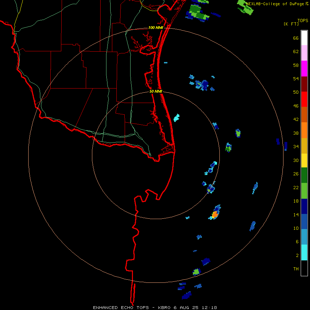Viewport: 310px width, 310px height.
Task: Pick the dark green 26 kft legend swatch
Action: 304,175
